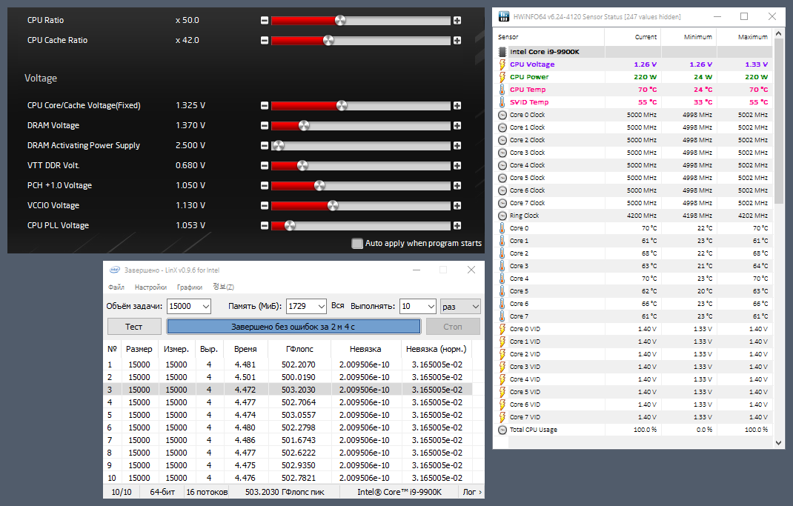Increase CPU Ratio with the plus icon

(457, 20)
